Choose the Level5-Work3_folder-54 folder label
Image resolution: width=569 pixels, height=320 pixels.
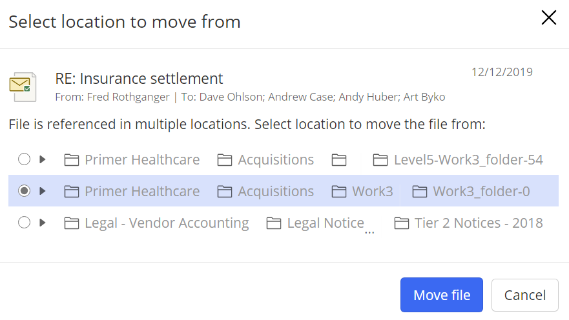[468, 160]
